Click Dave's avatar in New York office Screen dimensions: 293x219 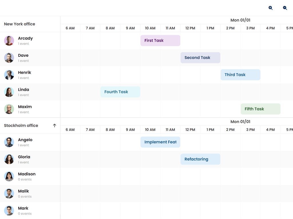click(9, 58)
